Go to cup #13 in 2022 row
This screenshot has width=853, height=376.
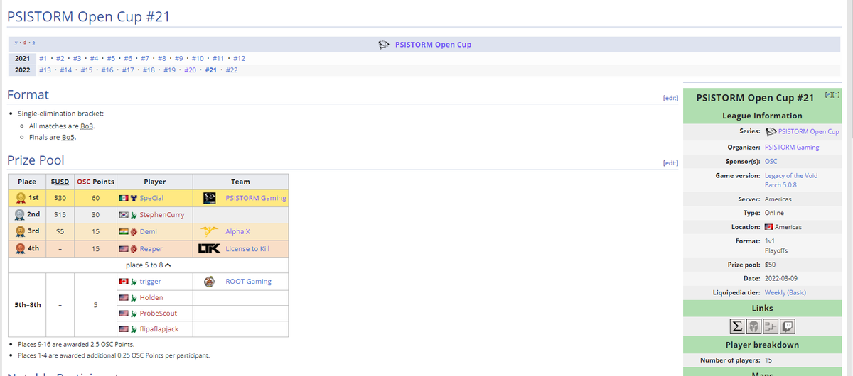coord(45,70)
